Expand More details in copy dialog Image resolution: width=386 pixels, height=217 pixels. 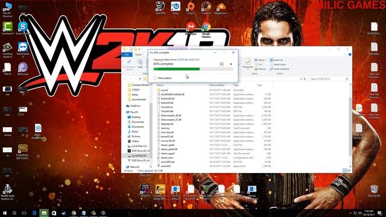click(x=162, y=78)
